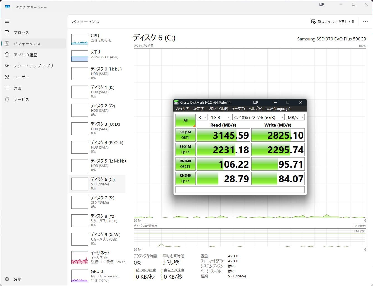
Task: Click the 2295.74 write result
Action: click(x=278, y=149)
